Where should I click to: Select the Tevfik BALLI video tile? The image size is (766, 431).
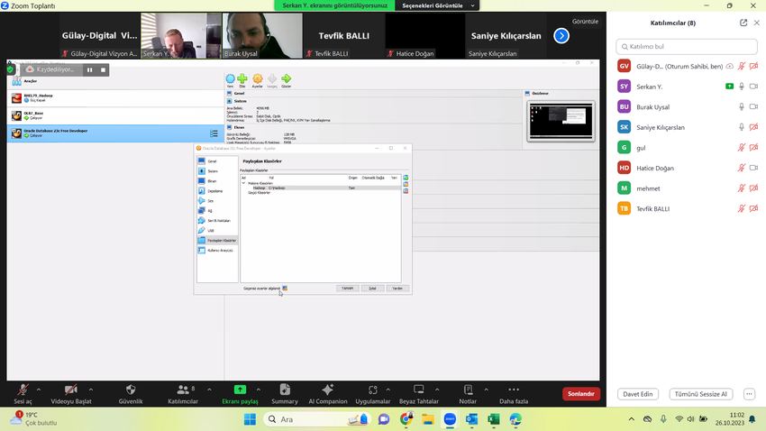coord(344,36)
